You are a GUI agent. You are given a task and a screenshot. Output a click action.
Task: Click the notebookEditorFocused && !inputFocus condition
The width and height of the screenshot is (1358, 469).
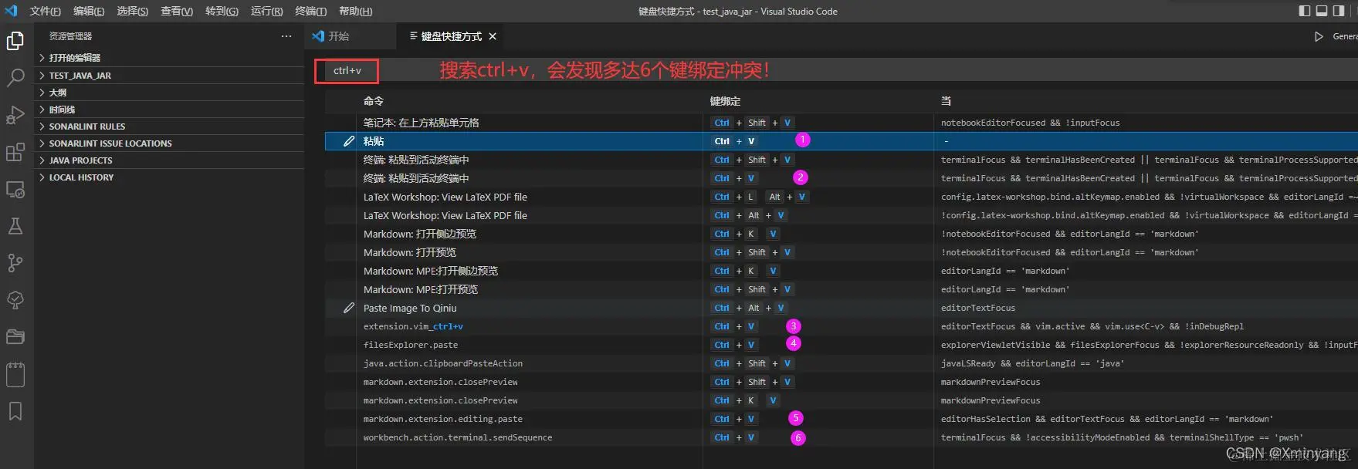[x=1030, y=123]
